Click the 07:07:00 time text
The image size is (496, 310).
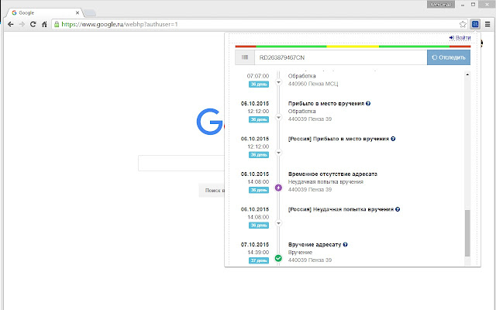[258, 76]
